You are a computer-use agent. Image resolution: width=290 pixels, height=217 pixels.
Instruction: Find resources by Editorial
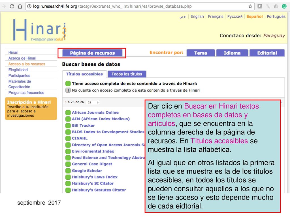point(267,53)
